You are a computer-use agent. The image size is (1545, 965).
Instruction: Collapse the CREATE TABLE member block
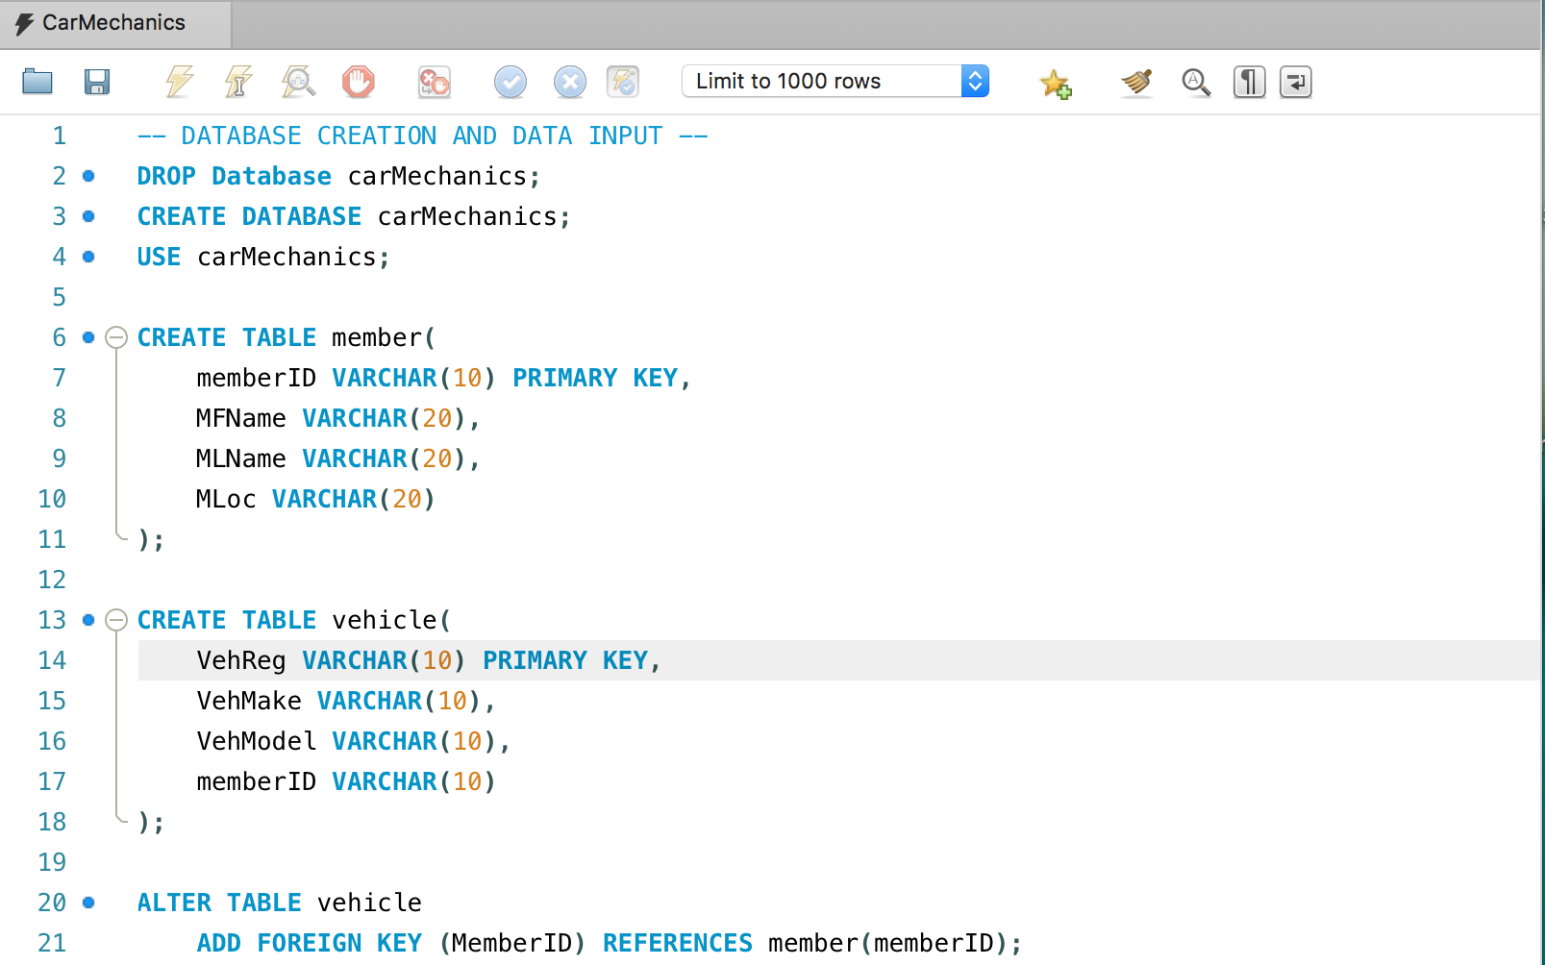pyautogui.click(x=116, y=337)
